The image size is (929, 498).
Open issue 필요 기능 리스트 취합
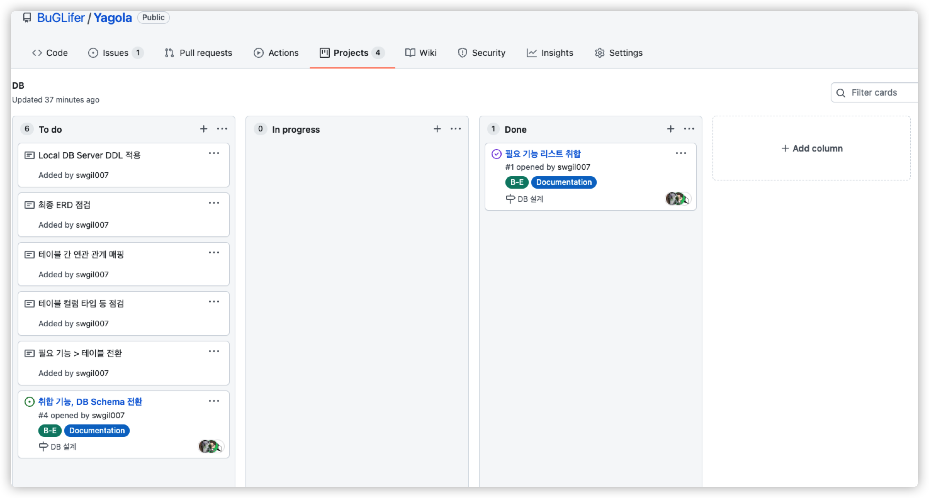543,153
